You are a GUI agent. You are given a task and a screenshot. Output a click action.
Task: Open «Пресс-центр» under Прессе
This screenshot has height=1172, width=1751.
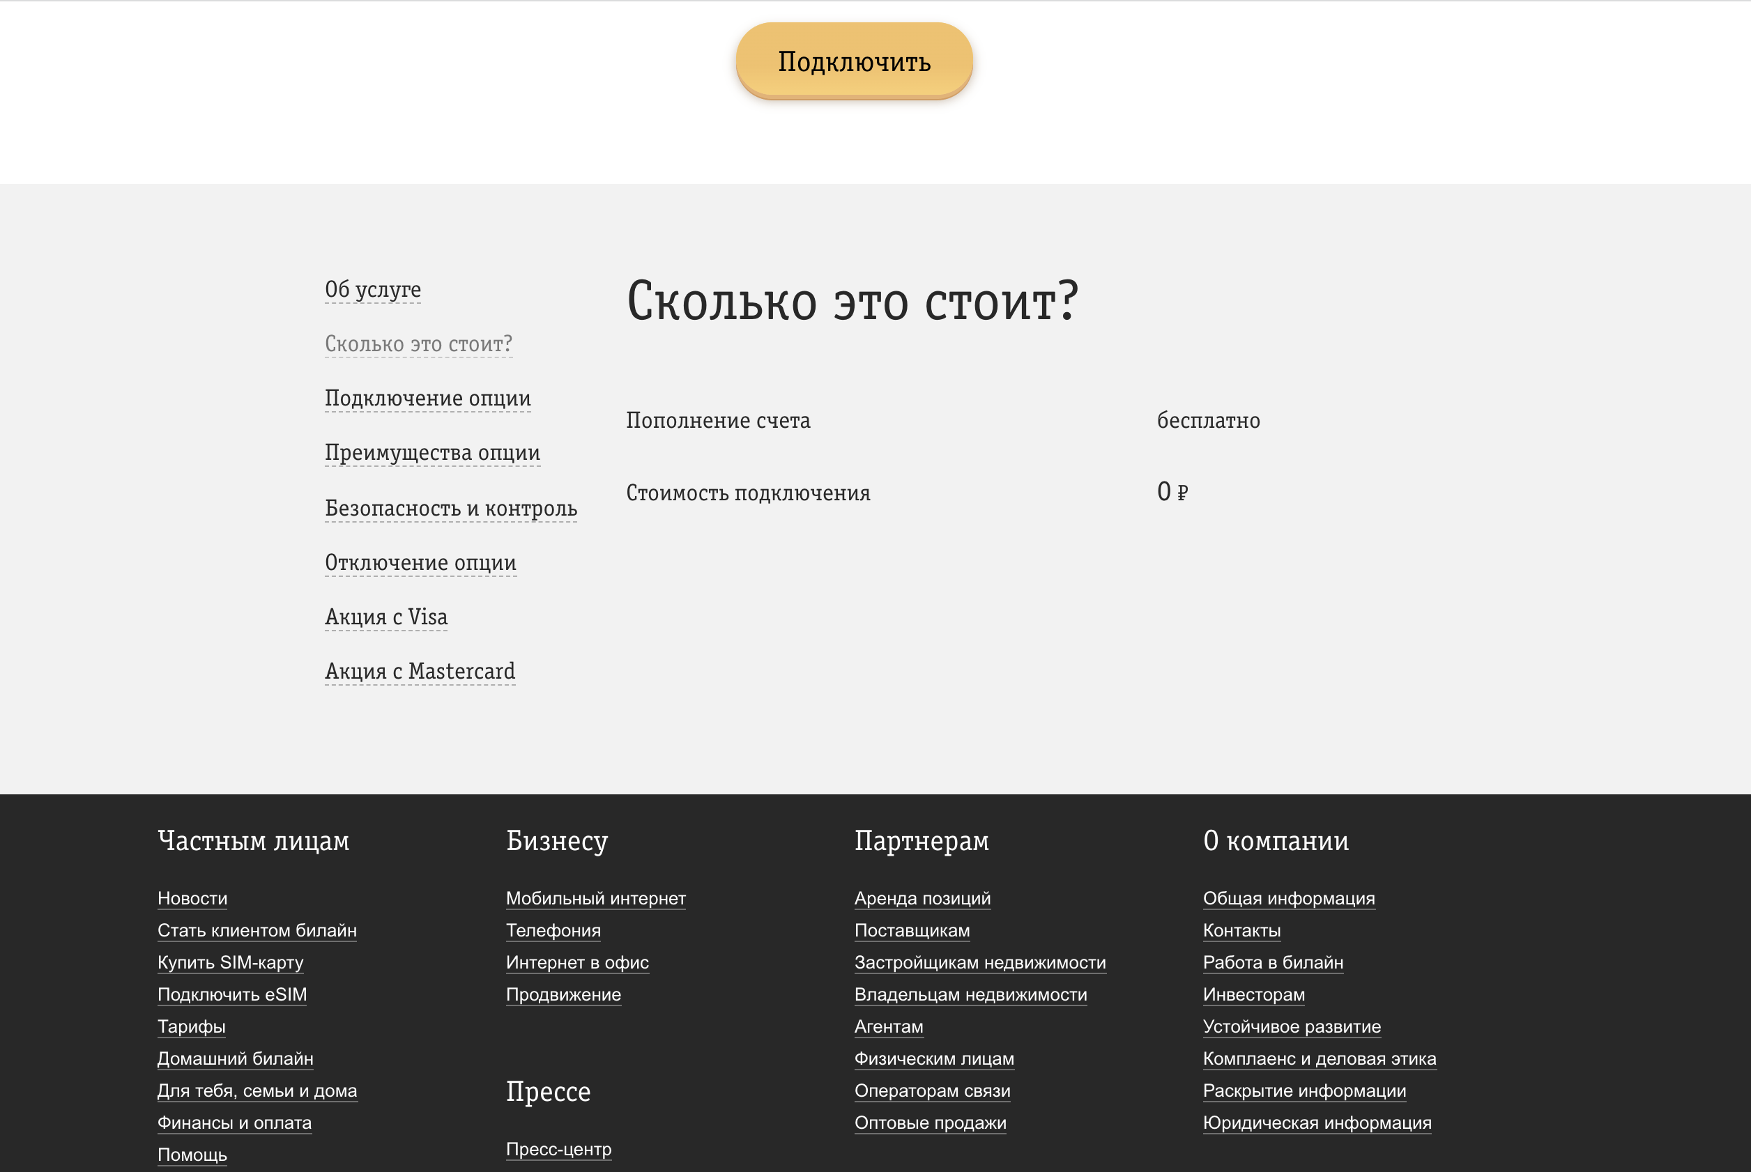click(x=558, y=1149)
